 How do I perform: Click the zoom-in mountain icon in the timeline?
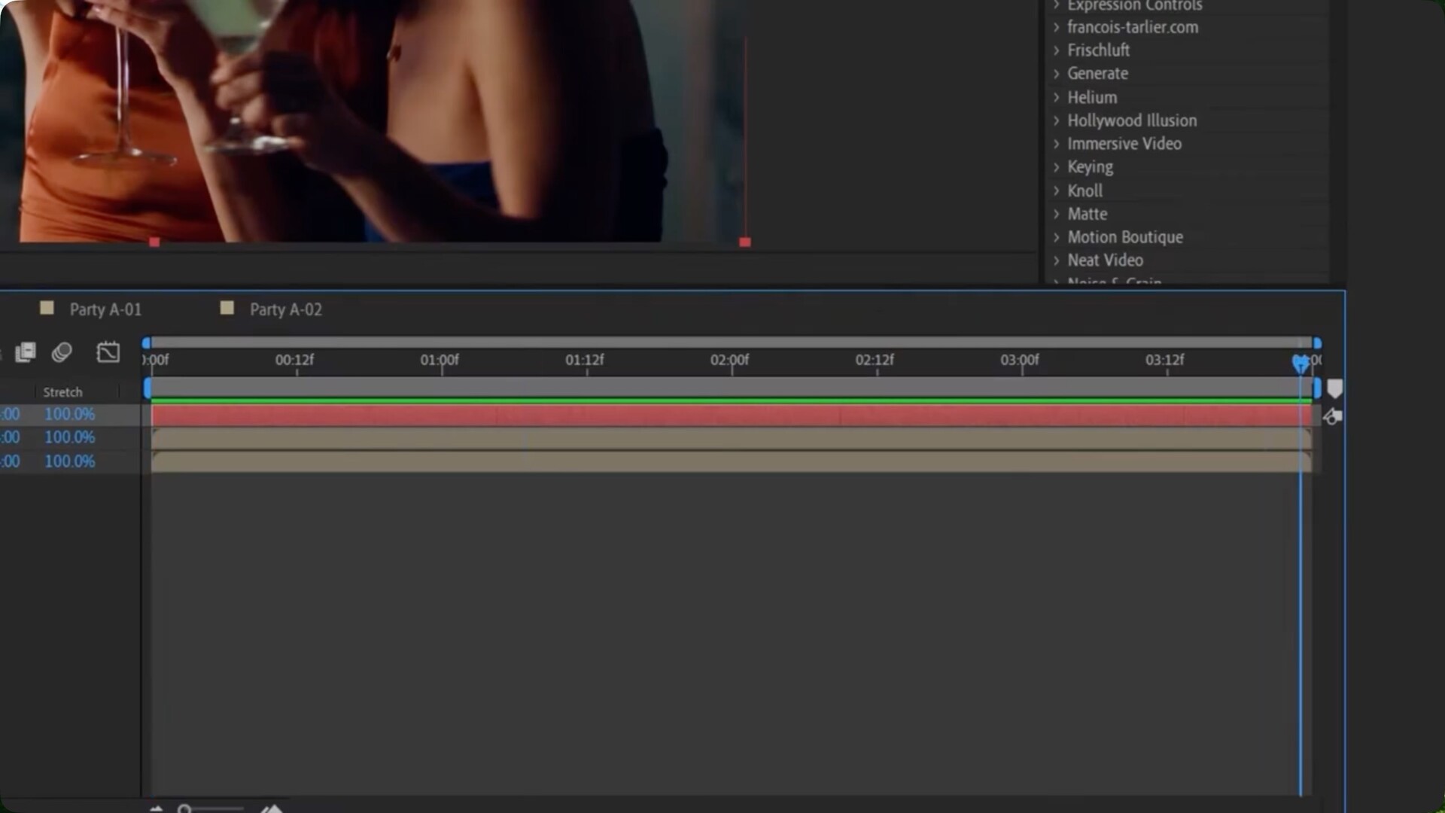tap(272, 809)
